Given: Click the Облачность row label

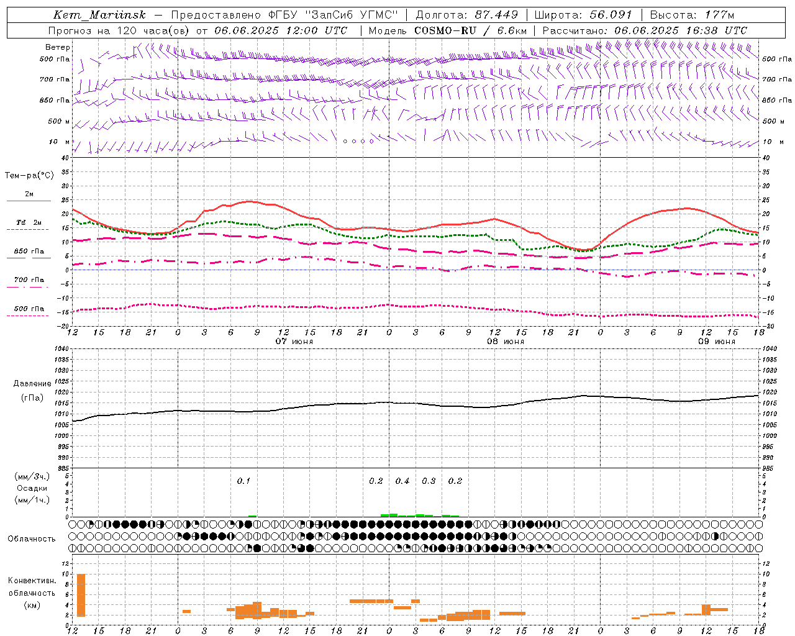Looking at the screenshot, I should [32, 539].
